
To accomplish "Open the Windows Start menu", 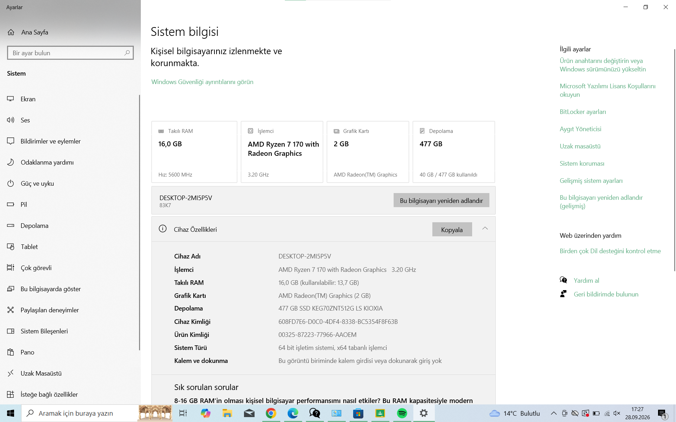I will coord(11,413).
